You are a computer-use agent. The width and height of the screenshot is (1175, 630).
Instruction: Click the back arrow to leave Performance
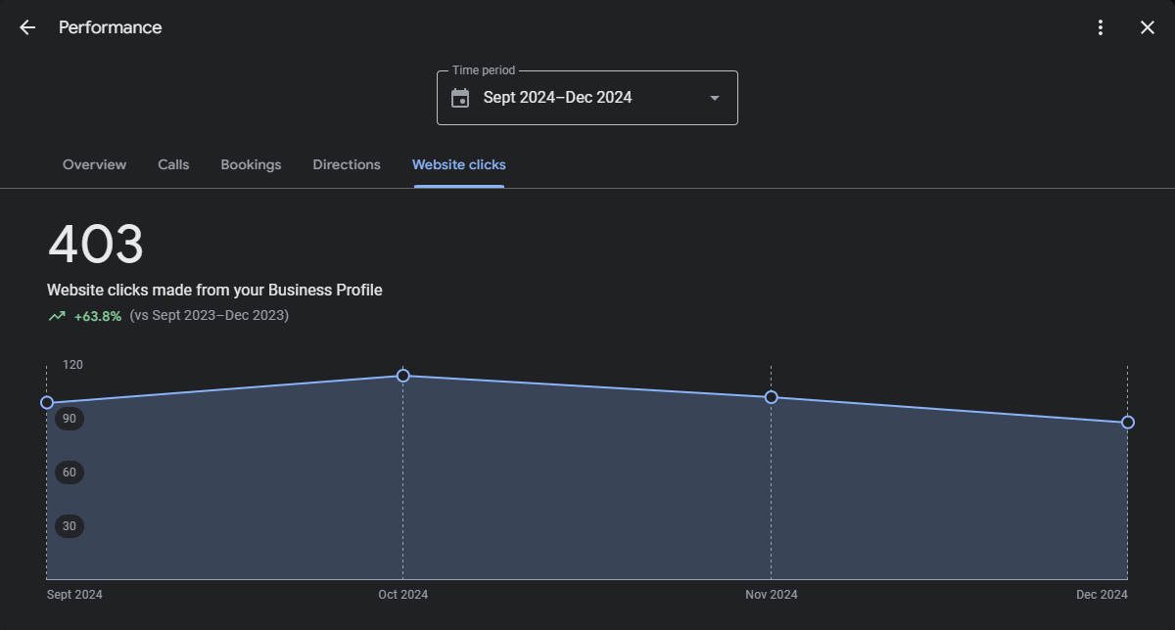(x=26, y=27)
